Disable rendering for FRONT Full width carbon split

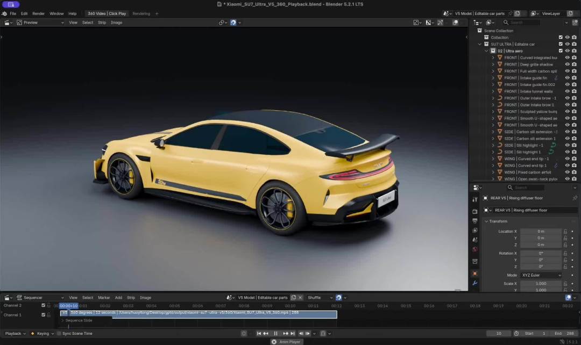[575, 71]
